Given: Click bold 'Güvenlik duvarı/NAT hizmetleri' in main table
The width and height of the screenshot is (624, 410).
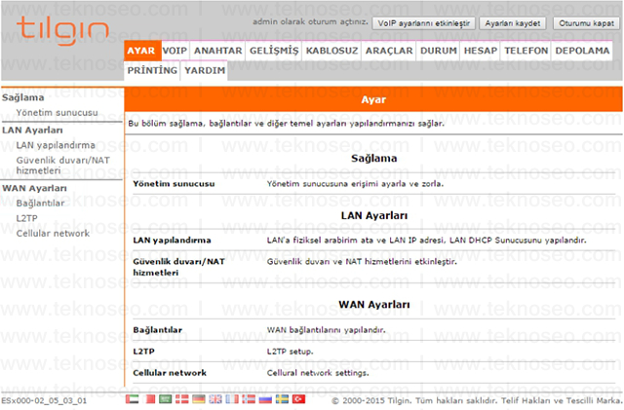Looking at the screenshot, I should pyautogui.click(x=179, y=267).
